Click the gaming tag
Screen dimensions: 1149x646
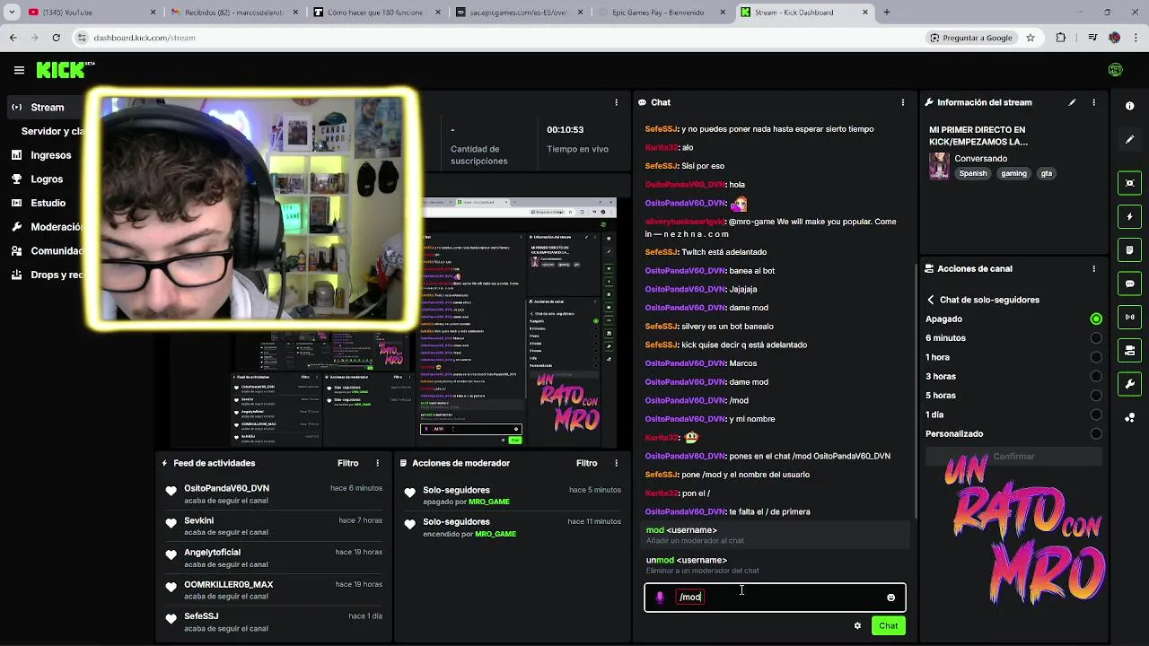[x=1013, y=174]
